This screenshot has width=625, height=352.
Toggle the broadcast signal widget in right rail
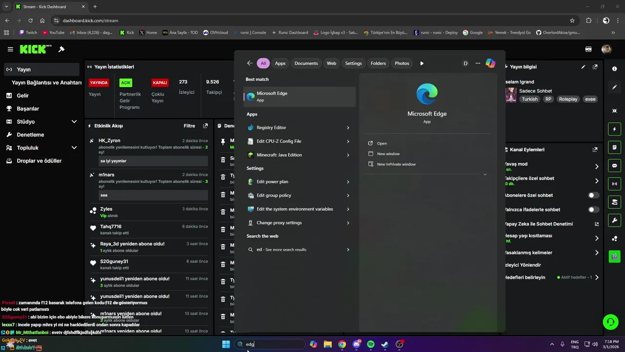[x=615, y=184]
